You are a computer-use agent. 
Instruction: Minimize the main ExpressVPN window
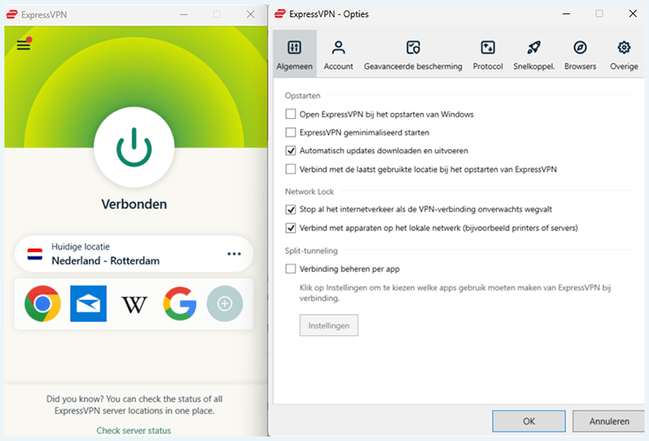184,14
